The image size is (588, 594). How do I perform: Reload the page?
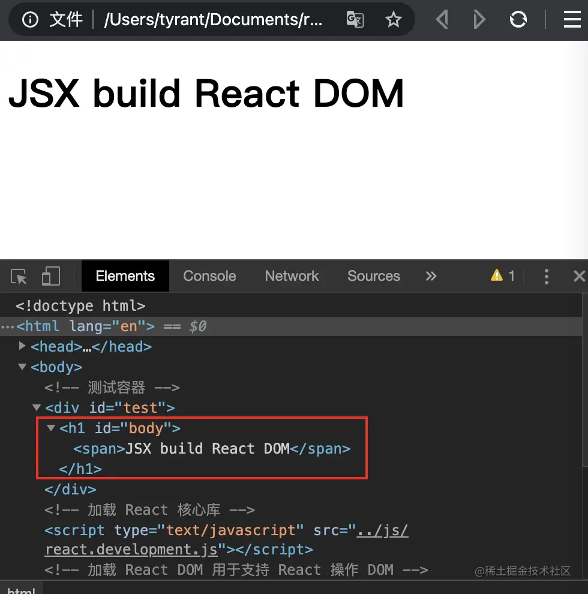pos(518,19)
